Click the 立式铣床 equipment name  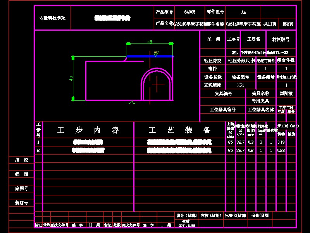[212, 85]
